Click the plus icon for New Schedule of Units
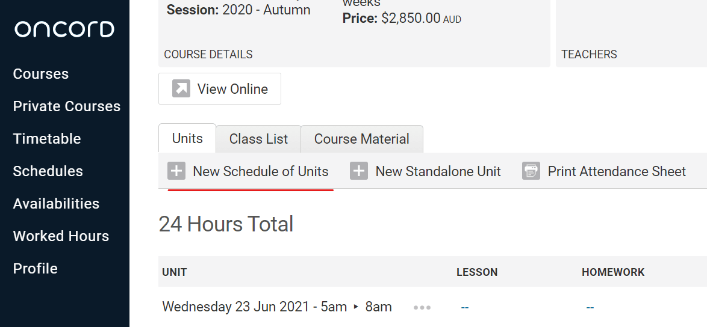This screenshot has height=327, width=707. [x=176, y=171]
